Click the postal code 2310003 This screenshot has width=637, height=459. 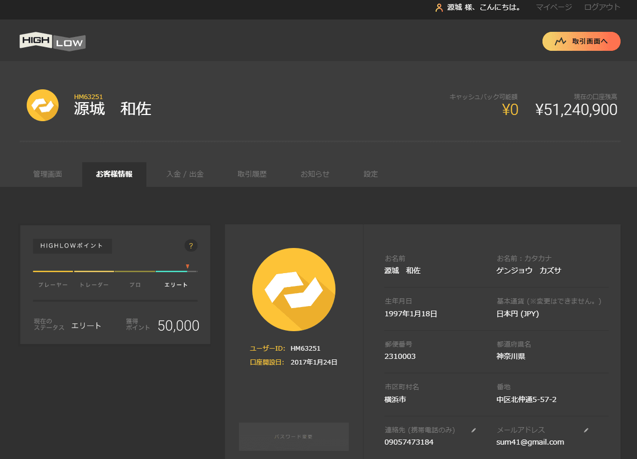point(400,356)
